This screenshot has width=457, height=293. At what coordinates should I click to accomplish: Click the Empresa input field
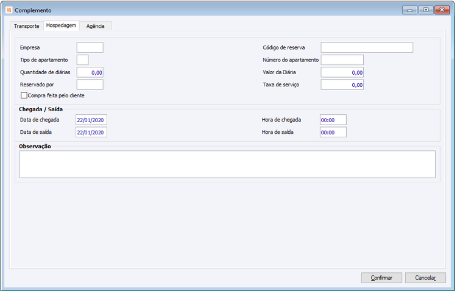90,47
